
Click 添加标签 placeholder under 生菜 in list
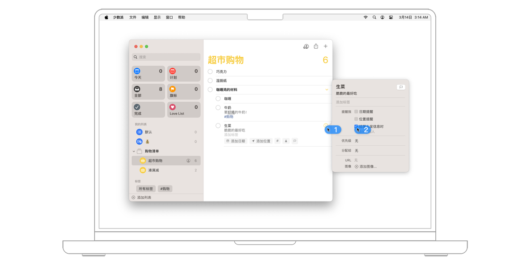tap(231, 134)
